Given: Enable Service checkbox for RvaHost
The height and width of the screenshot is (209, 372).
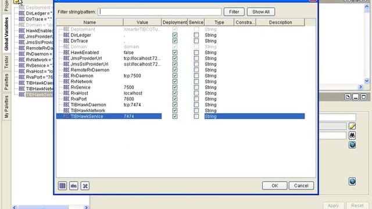Looking at the screenshot, I should pyautogui.click(x=196, y=93).
